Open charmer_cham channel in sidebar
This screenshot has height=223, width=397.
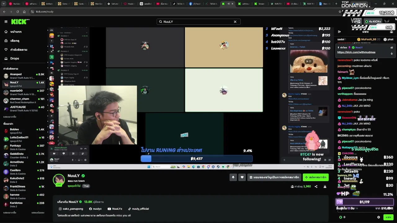point(24,100)
